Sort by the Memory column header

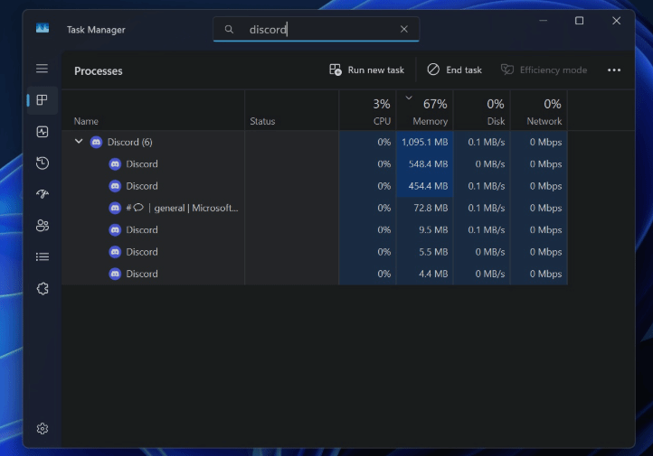(424, 110)
